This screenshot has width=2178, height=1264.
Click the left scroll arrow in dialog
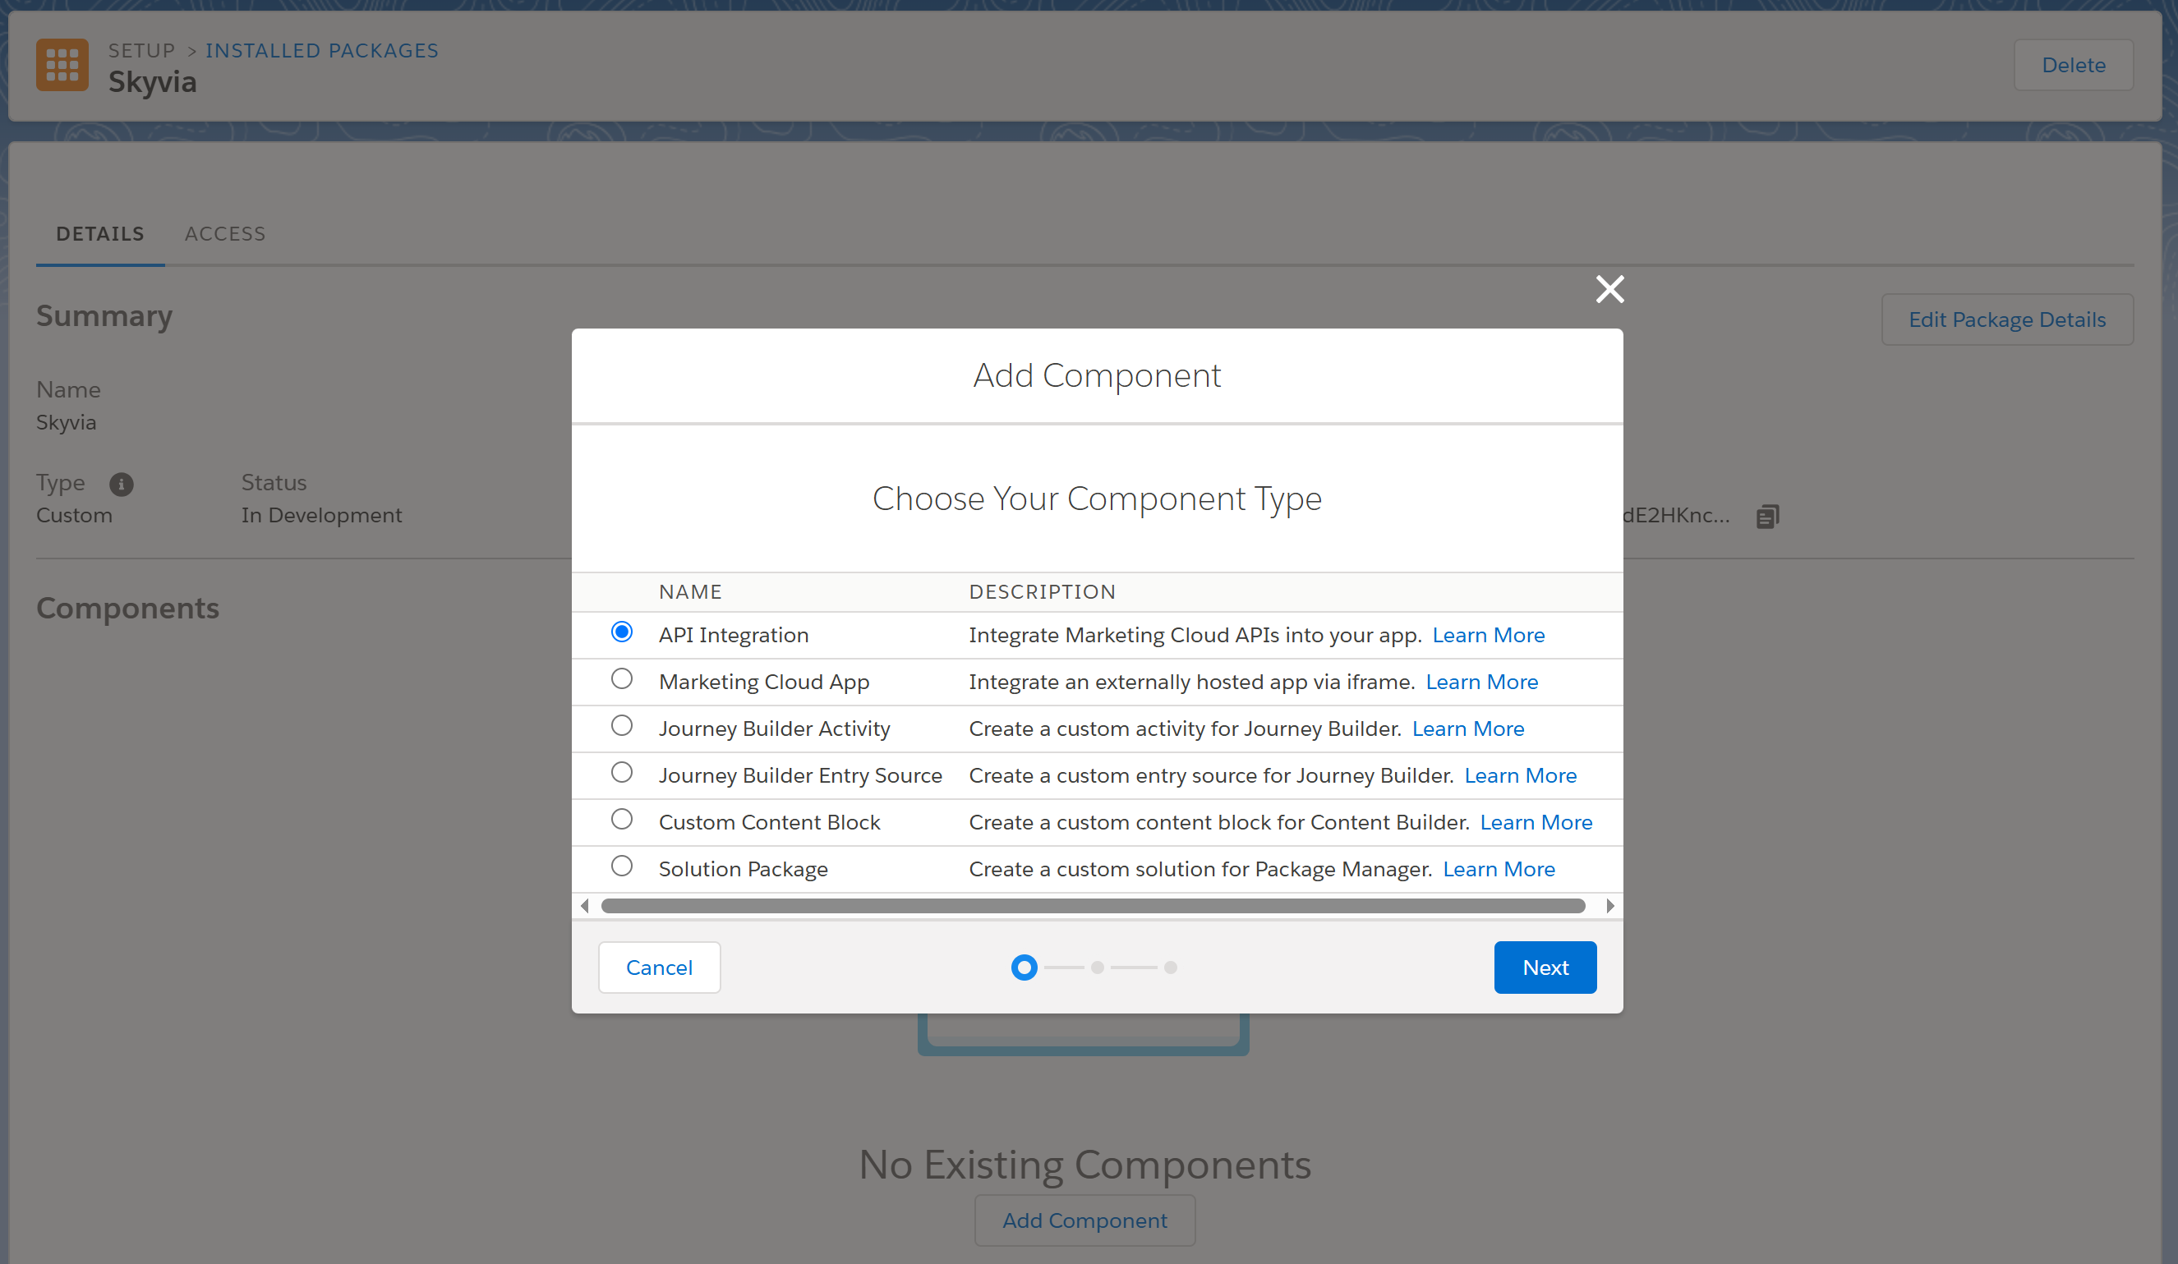(585, 905)
